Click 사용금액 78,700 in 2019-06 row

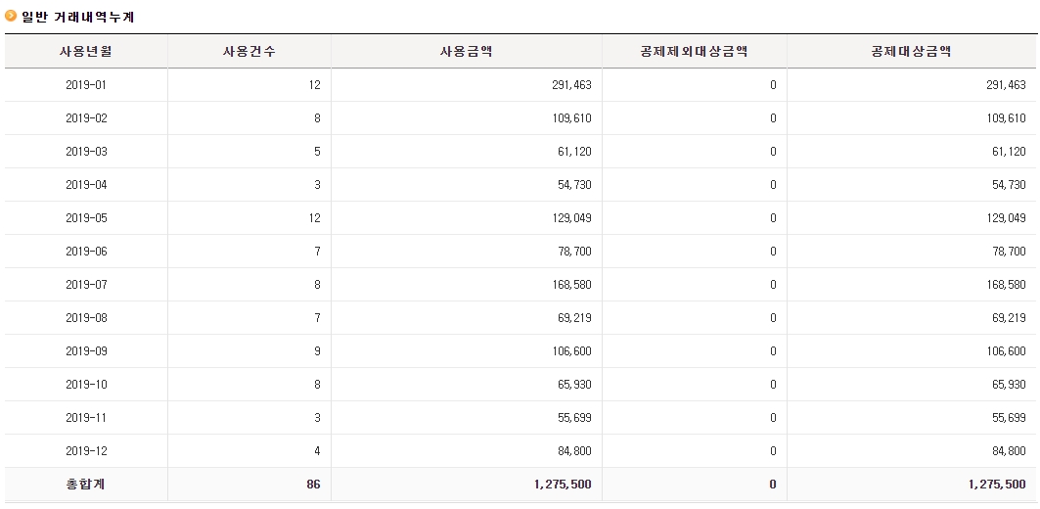tap(574, 251)
